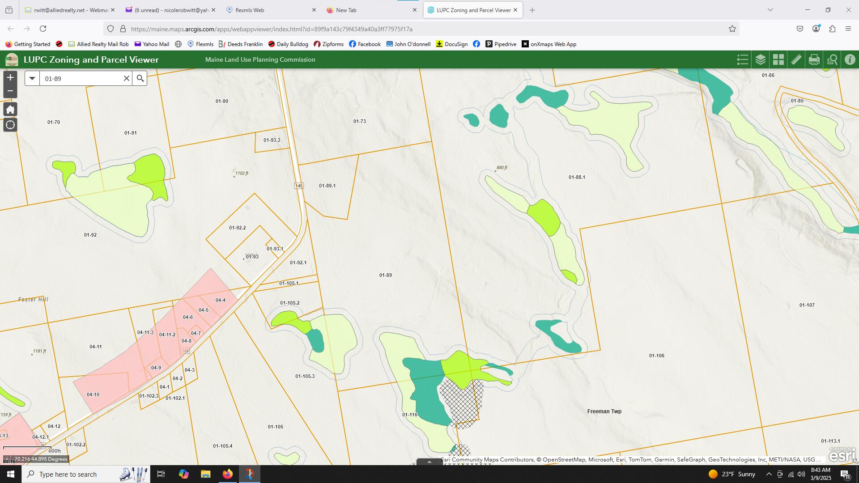
Task: Open the Query search widget
Action: (832, 59)
